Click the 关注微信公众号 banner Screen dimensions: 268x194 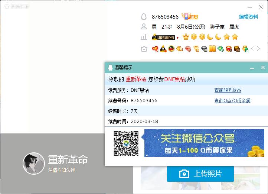click(x=204, y=143)
